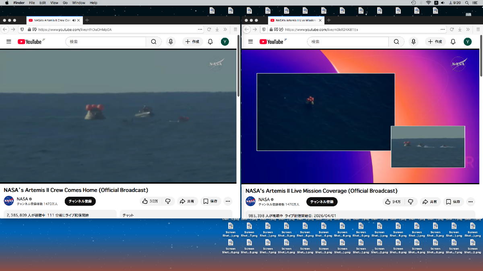Start voice search in right YouTube window
The width and height of the screenshot is (483, 271).
[x=413, y=42]
